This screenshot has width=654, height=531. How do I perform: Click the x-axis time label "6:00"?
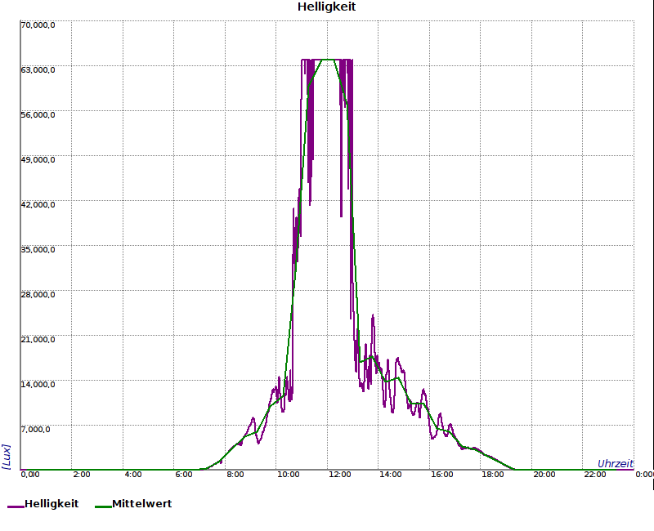coord(183,475)
